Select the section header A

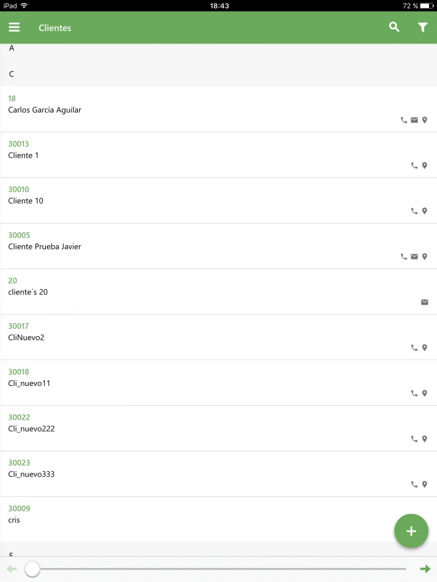pos(218,48)
